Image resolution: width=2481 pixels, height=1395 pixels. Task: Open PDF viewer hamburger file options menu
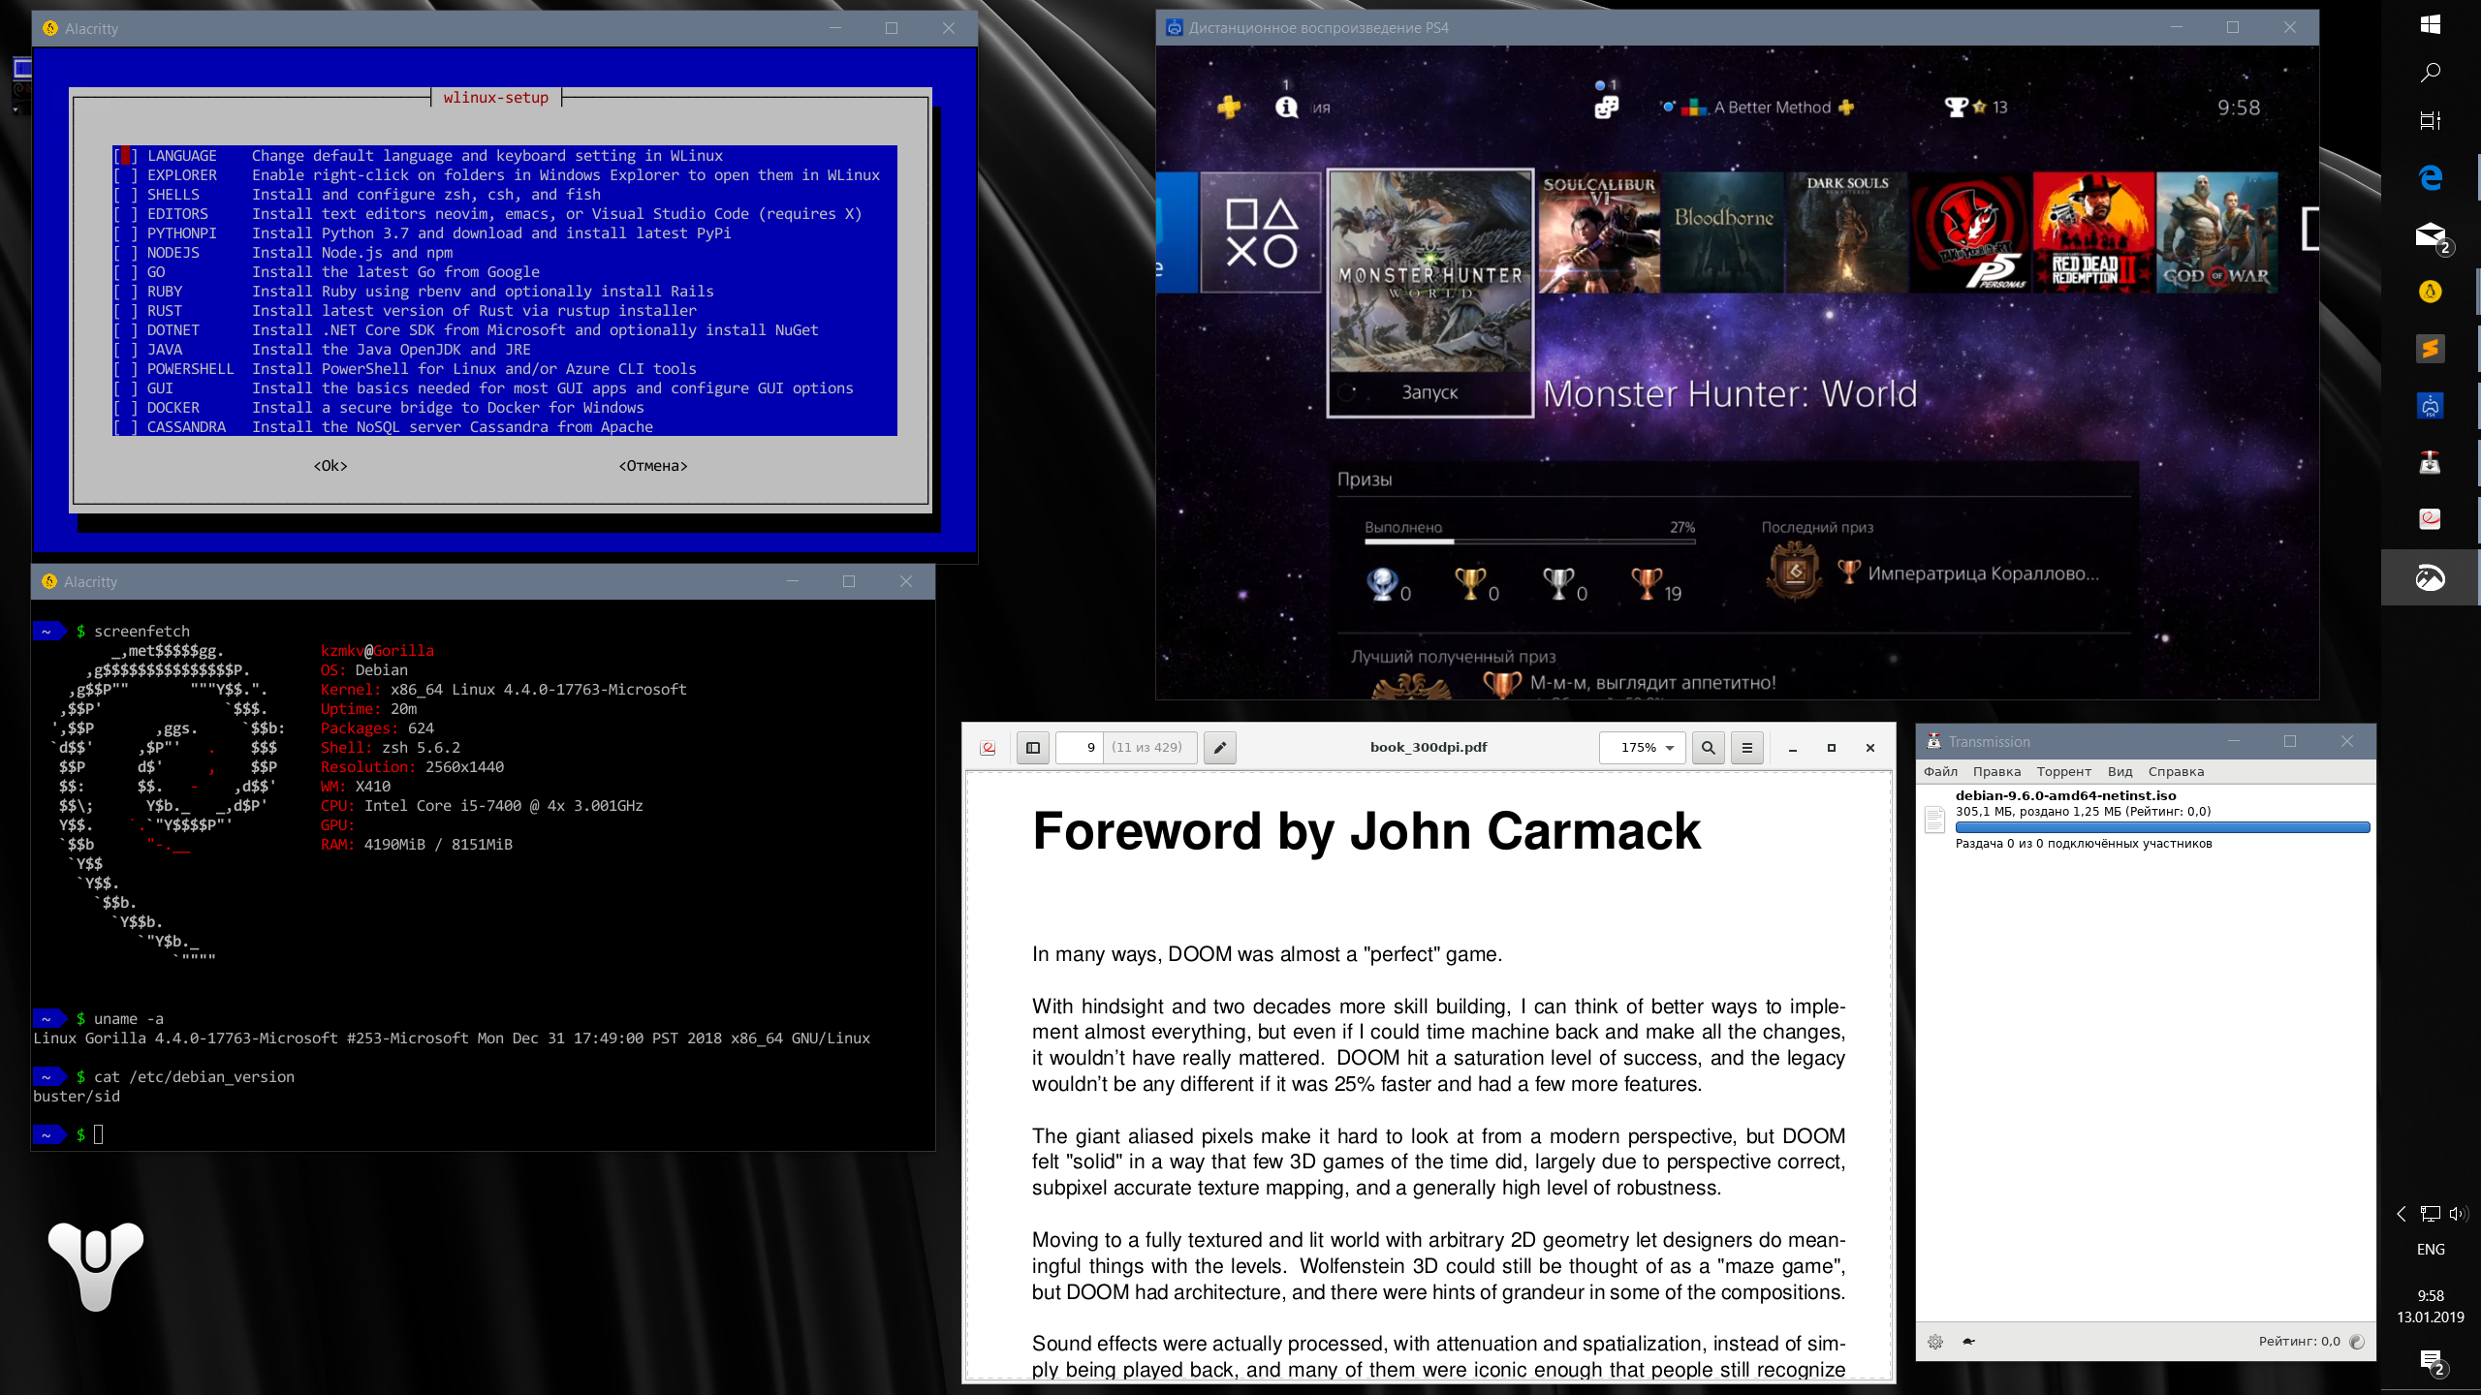pyautogui.click(x=1747, y=748)
